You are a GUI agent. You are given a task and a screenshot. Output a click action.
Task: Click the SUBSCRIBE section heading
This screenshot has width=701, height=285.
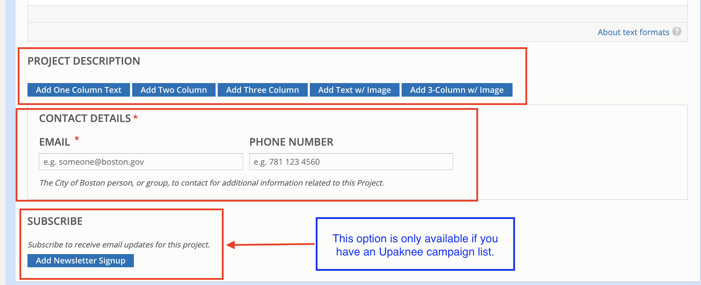[x=55, y=221]
